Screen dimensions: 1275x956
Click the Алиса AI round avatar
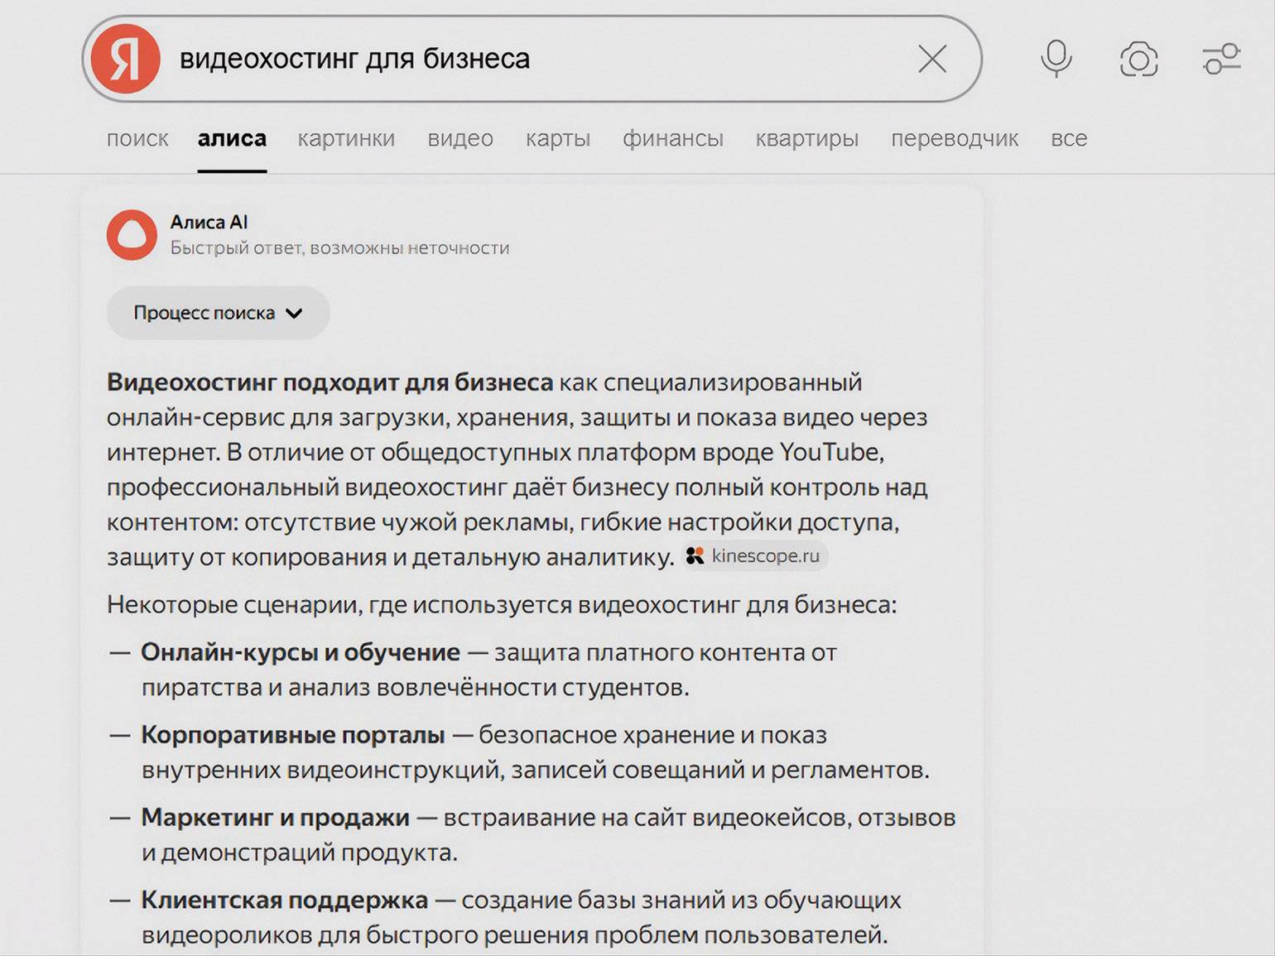click(x=132, y=235)
